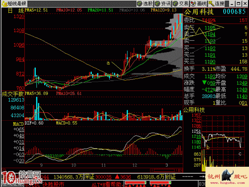Image resolution: width=249 pixels, height=187 pixels.
Task: Click the PMA120=9.13 label
Action: (x=164, y=10)
